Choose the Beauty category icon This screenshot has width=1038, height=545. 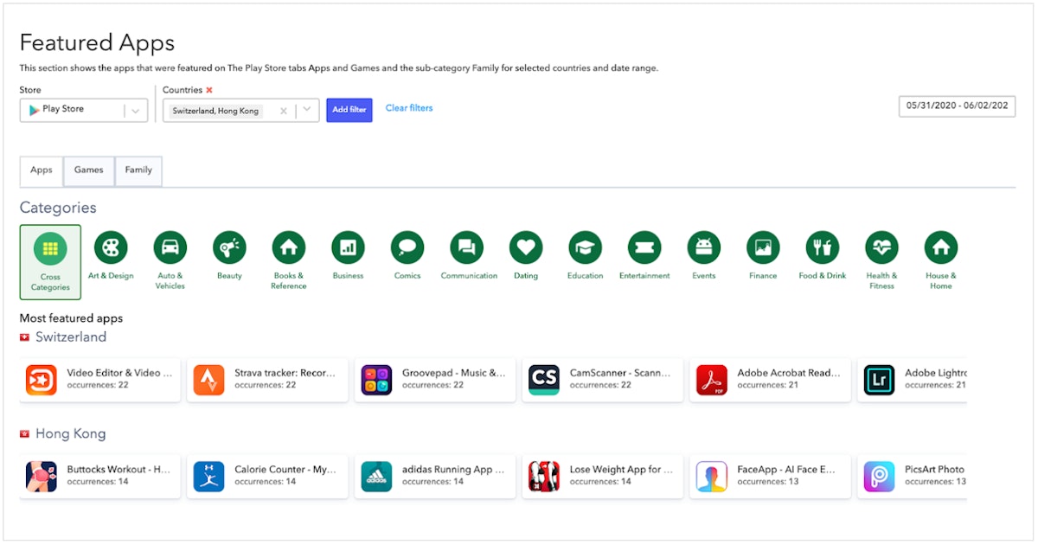[229, 248]
